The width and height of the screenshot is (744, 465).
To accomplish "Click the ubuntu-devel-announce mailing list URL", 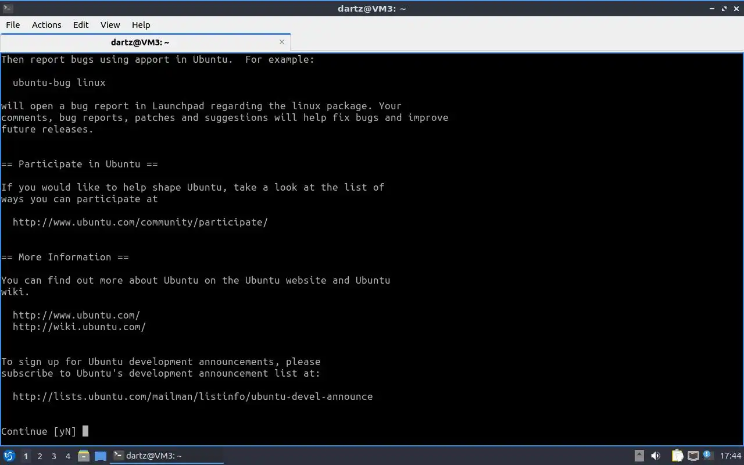I will pyautogui.click(x=192, y=396).
